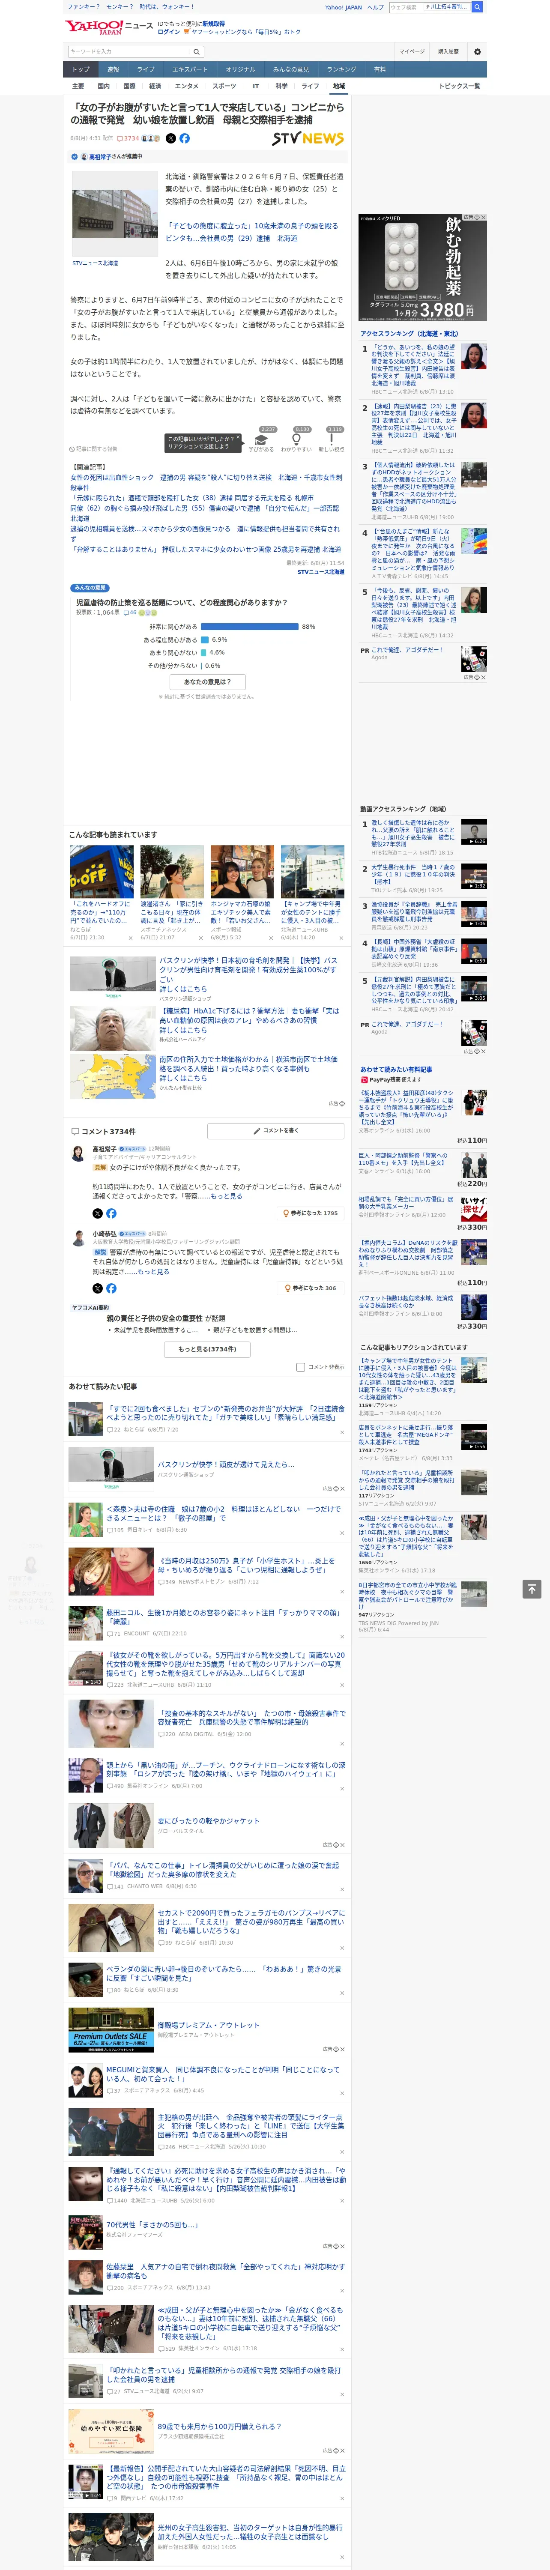Viewport: 550px width, 2570px height.
Task: Share the article on Facebook from the headline
Action: 185,139
